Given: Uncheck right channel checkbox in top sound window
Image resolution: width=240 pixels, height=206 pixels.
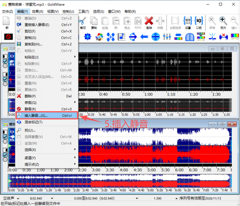Looking at the screenshot, I should coord(5,79).
